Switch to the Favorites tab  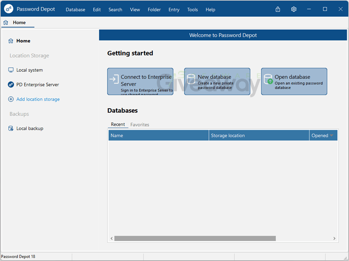click(140, 124)
